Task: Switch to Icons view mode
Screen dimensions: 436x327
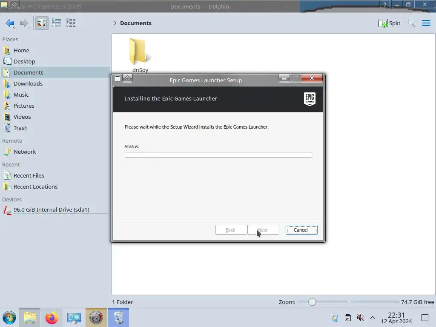Action: [x=42, y=23]
